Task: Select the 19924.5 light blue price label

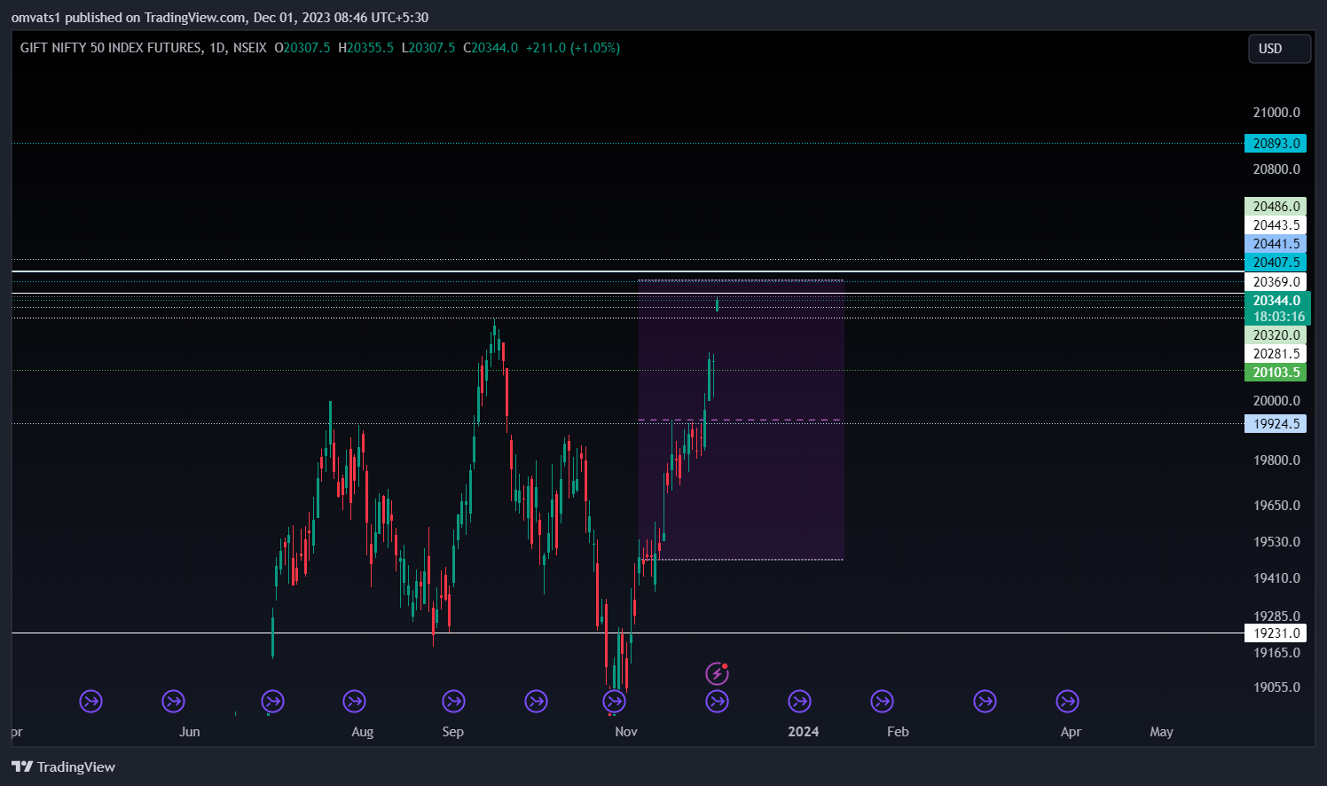Action: click(1276, 423)
